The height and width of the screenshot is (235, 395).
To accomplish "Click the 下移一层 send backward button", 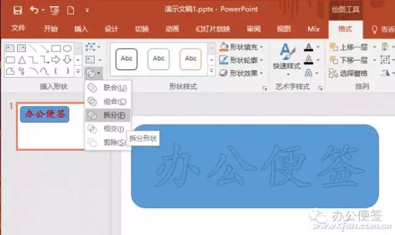I will (349, 60).
